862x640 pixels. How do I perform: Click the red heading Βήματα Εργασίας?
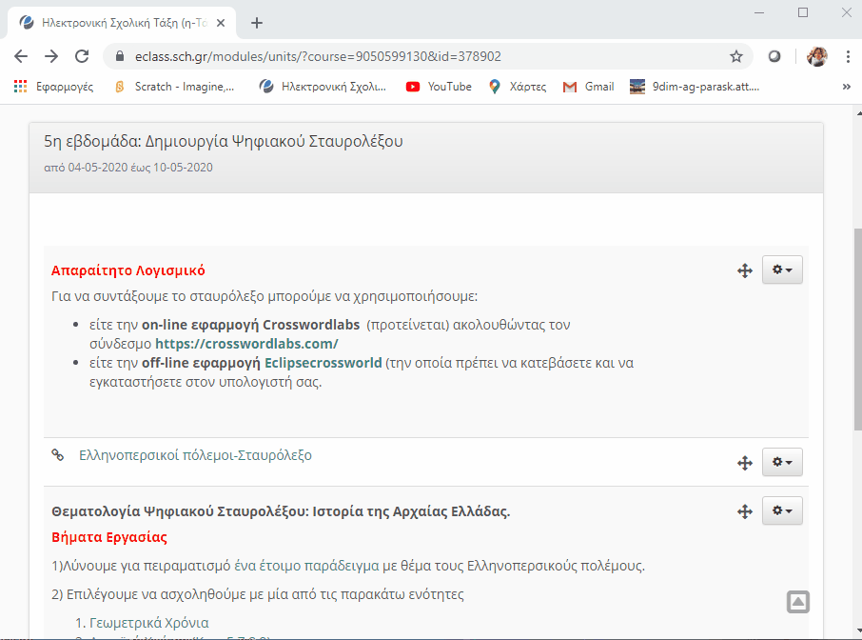point(109,538)
